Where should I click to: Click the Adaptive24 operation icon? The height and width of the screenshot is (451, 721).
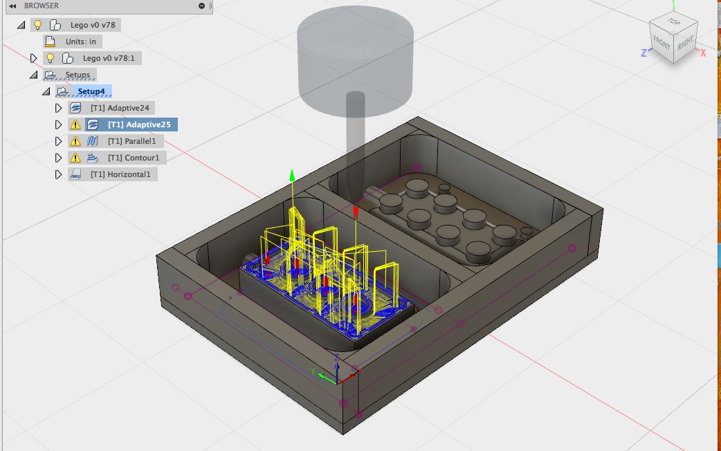click(x=75, y=108)
